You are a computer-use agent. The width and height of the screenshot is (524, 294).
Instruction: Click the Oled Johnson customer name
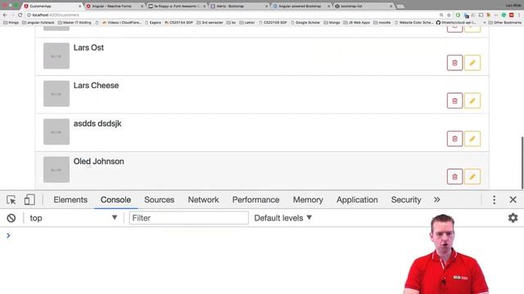coord(98,162)
